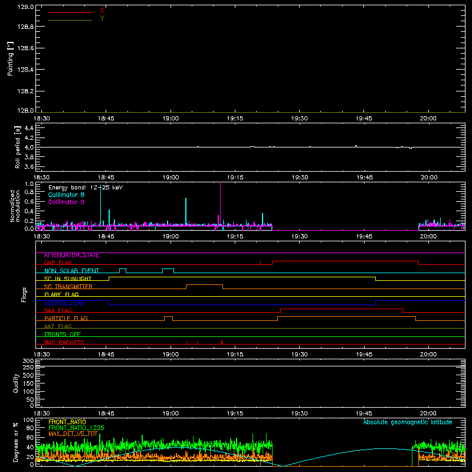Screen dimensions: 472x472
Task: Select the 'Y' legend label
Action: point(102,18)
